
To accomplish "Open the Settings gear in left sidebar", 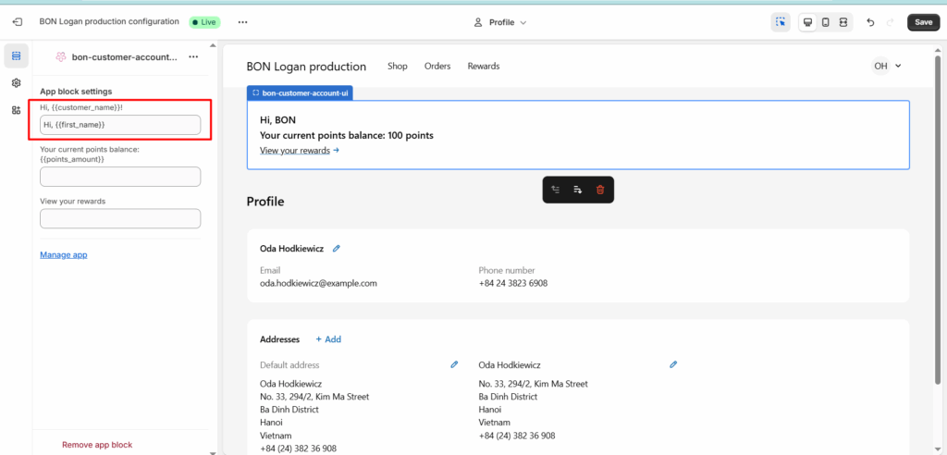I will point(16,83).
